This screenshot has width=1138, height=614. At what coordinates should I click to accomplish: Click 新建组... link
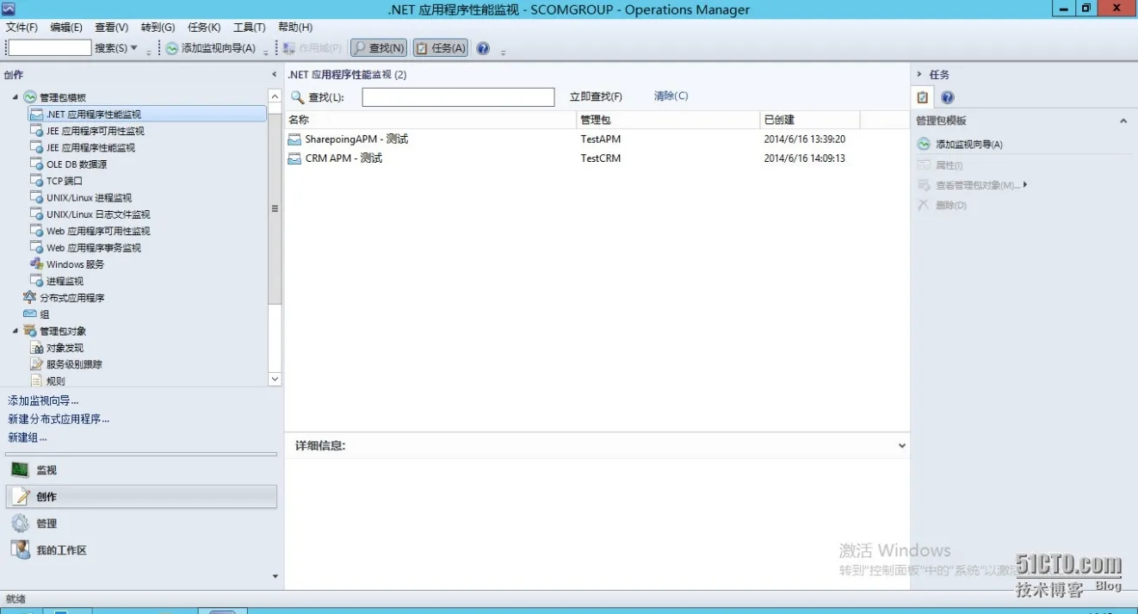click(27, 437)
